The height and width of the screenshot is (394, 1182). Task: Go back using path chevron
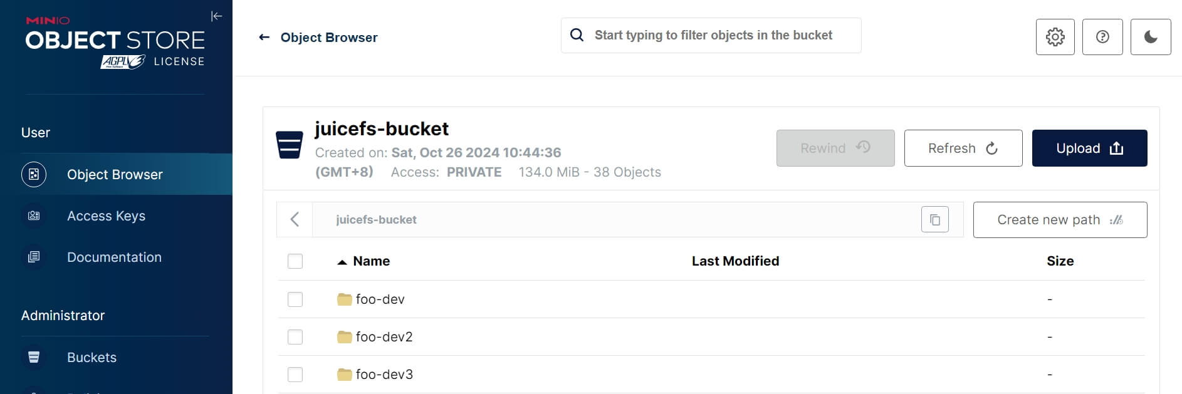(x=295, y=220)
